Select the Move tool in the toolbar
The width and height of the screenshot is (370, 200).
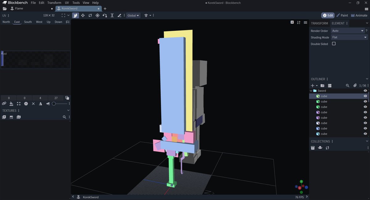tap(76, 15)
